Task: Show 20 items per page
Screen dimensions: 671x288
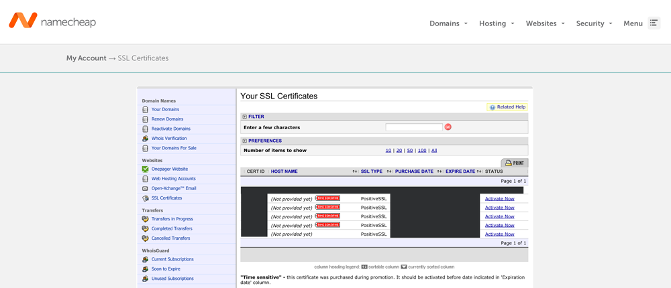Action: pyautogui.click(x=399, y=151)
